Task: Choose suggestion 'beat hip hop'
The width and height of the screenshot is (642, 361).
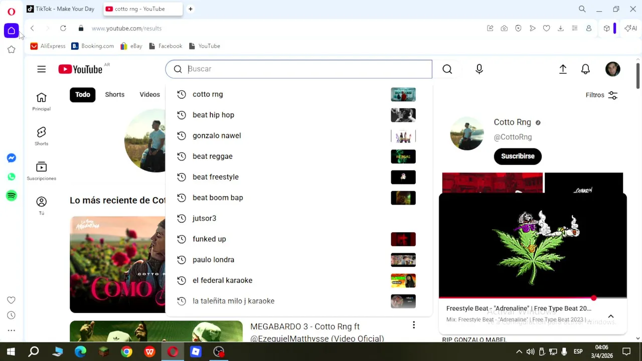Action: pyautogui.click(x=298, y=115)
